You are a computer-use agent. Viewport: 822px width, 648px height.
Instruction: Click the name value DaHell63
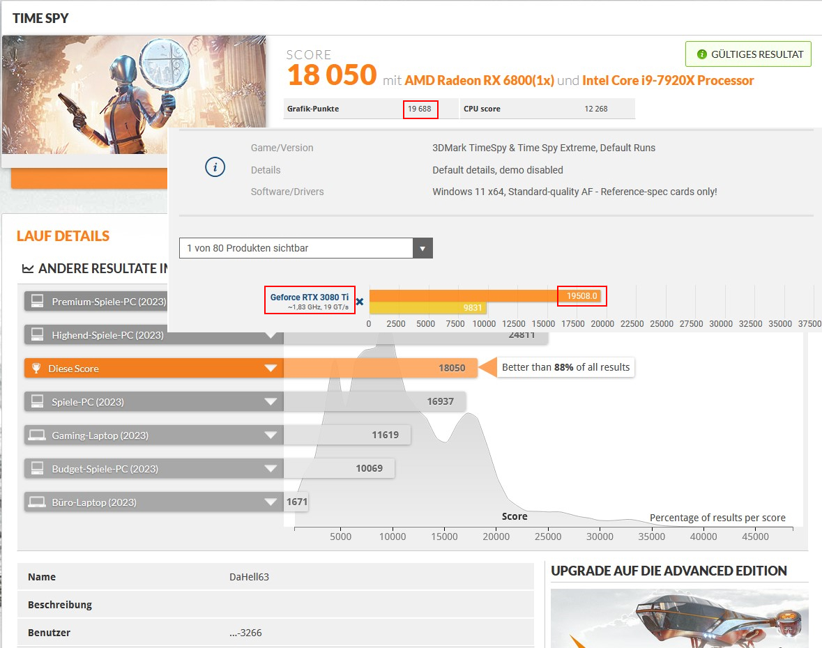(249, 577)
